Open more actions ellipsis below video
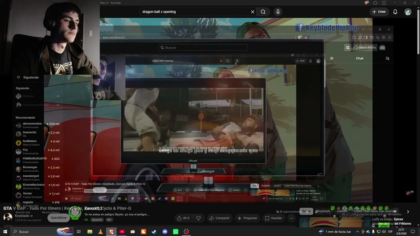This screenshot has height=236, width=420. (x=291, y=218)
